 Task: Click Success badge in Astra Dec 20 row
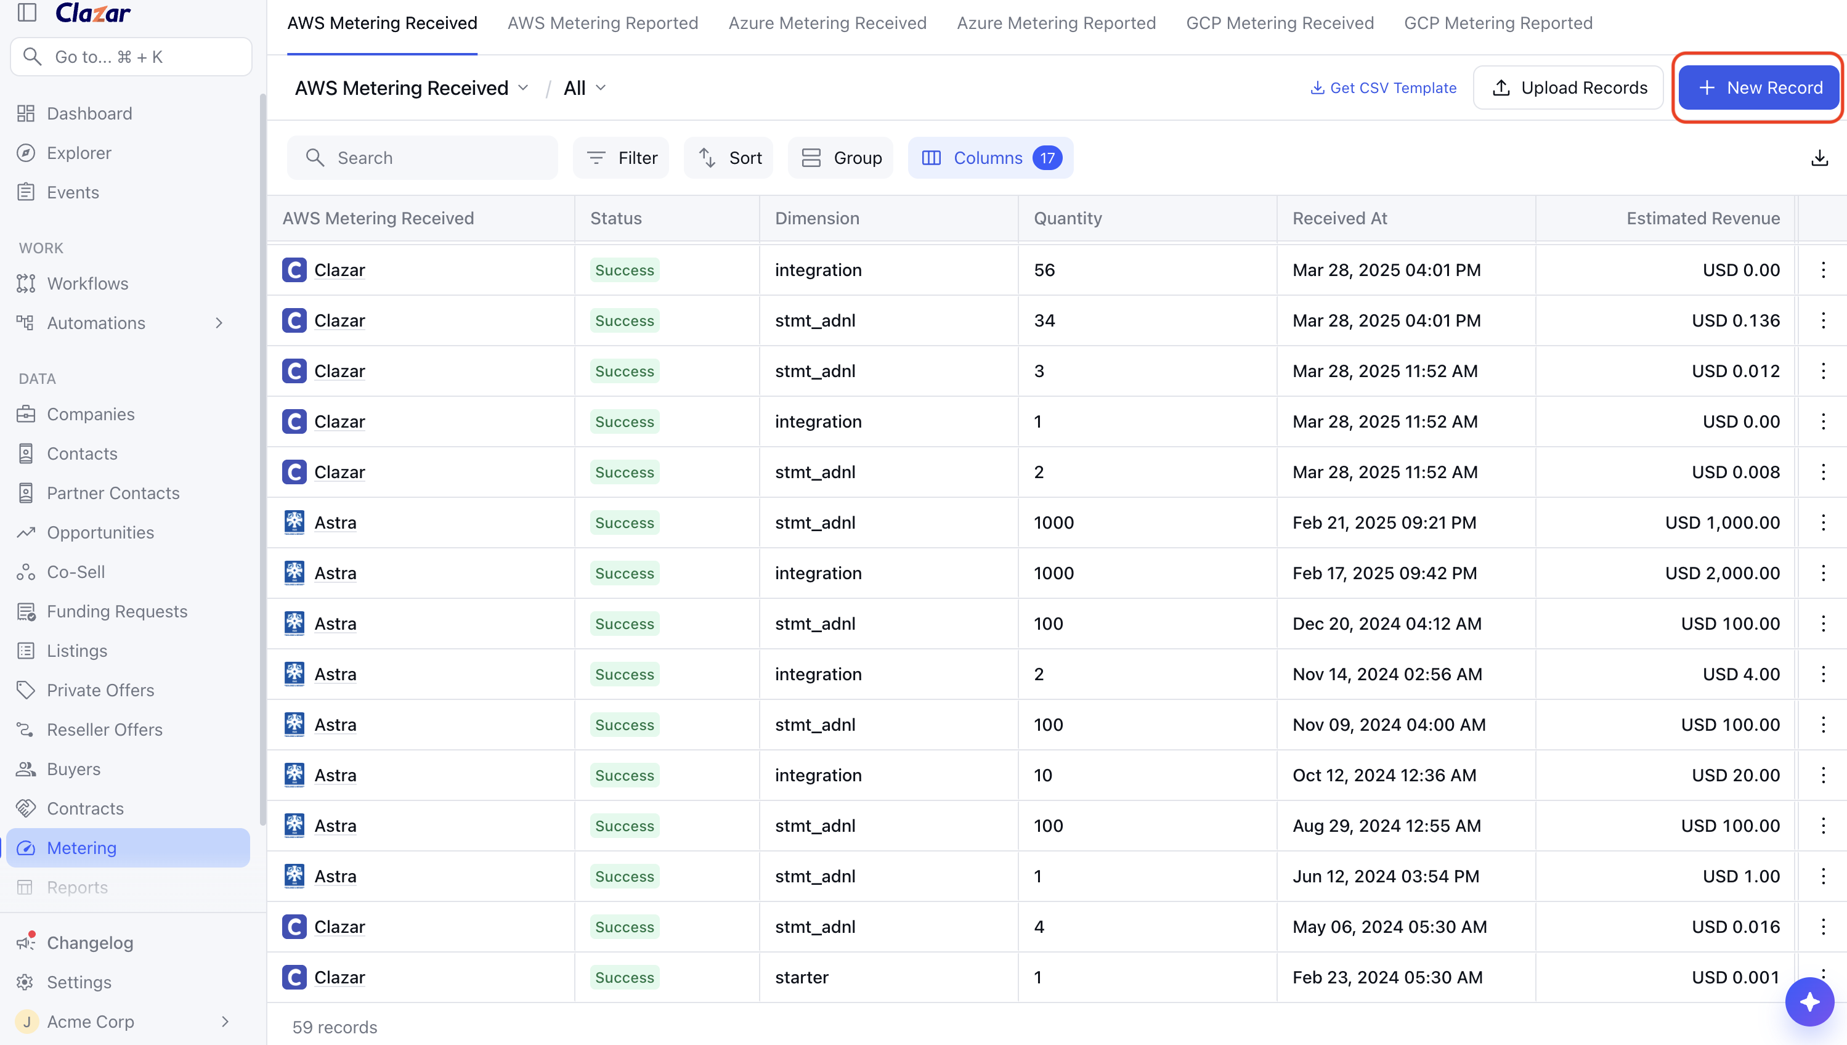624,624
